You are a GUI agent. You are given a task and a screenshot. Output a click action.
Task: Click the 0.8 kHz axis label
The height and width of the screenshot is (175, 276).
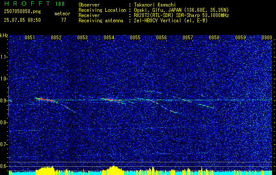(4, 122)
